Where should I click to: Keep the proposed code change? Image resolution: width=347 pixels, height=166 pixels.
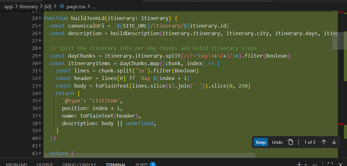click(261, 142)
